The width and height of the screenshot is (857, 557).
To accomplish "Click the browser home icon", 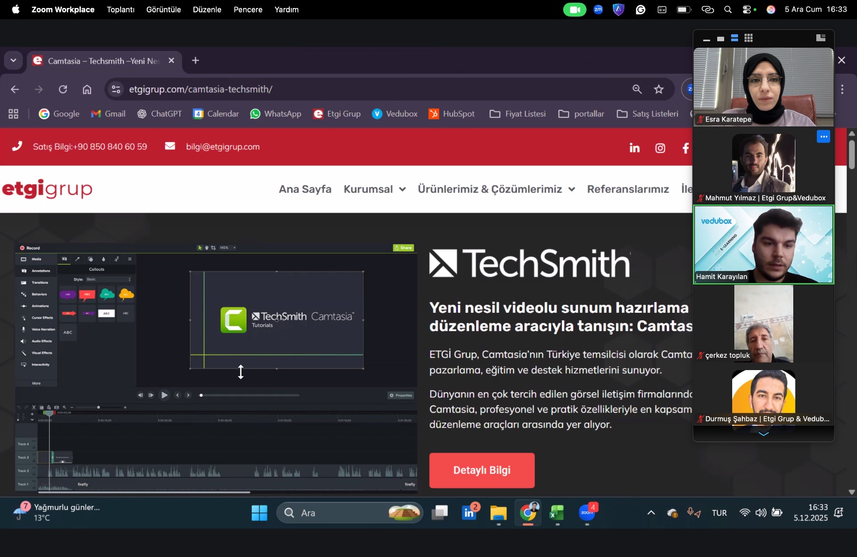I will pyautogui.click(x=87, y=89).
